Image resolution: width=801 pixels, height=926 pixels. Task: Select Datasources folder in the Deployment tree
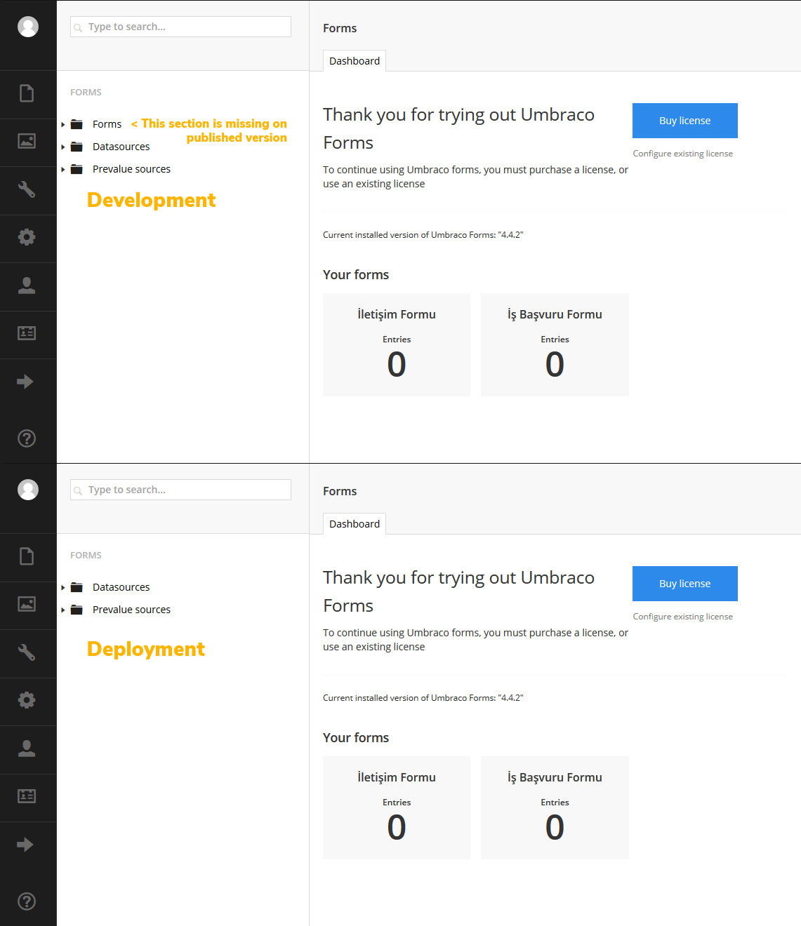(121, 587)
